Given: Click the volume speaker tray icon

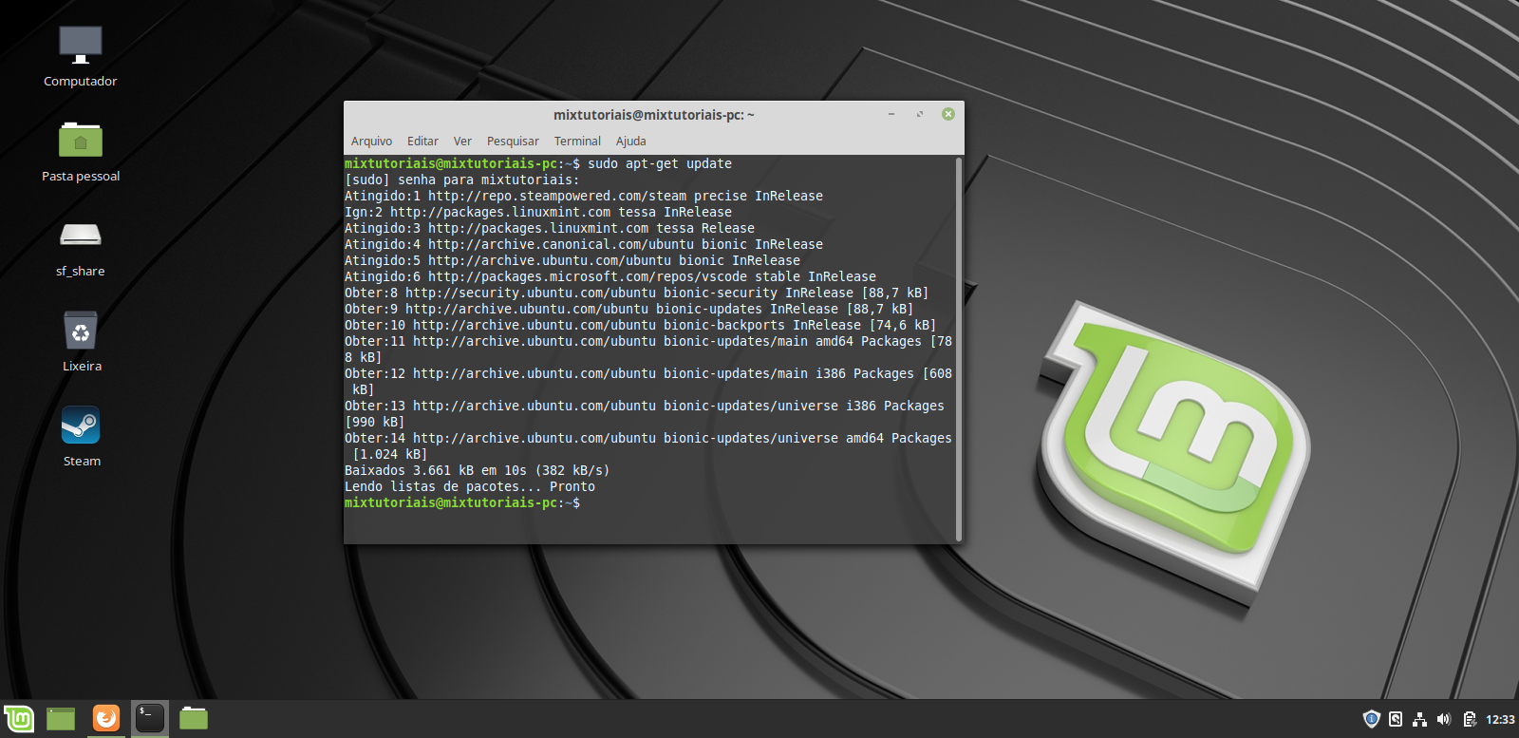Looking at the screenshot, I should [1444, 719].
